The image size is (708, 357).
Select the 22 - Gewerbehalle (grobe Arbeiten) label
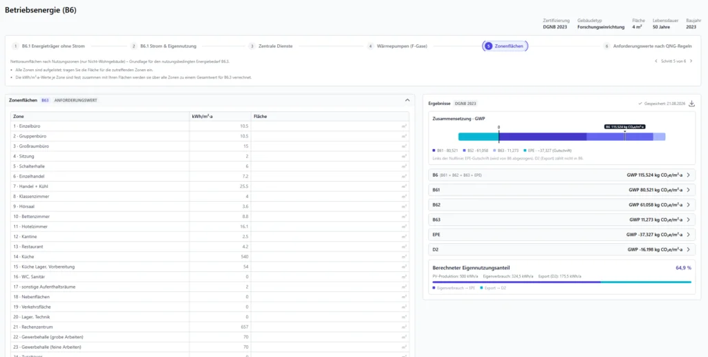point(48,337)
